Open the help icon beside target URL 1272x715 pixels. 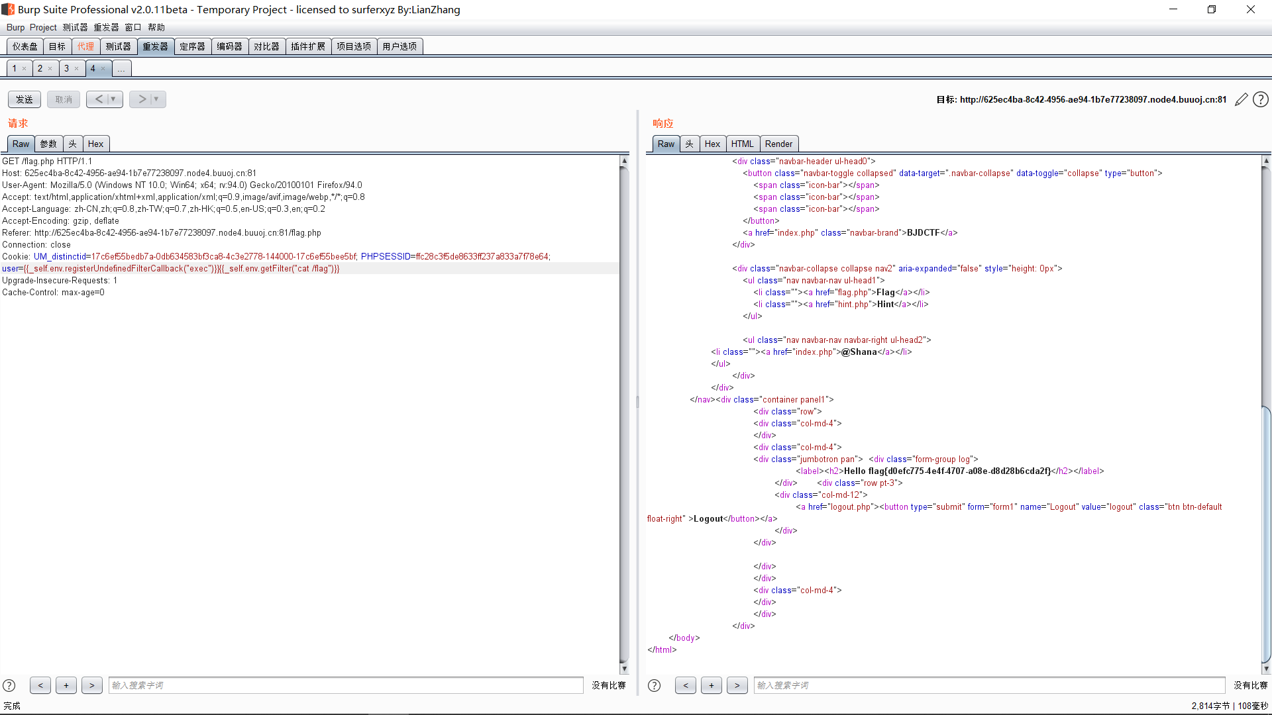point(1261,100)
